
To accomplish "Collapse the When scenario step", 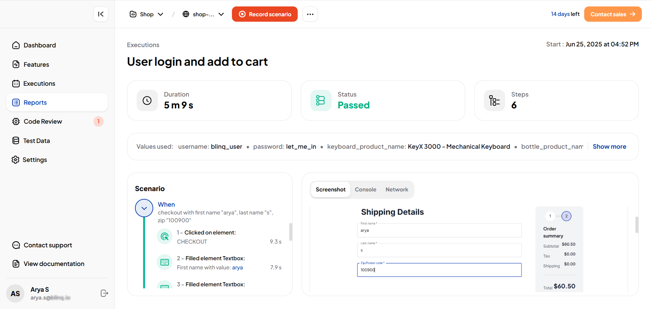I will [144, 208].
